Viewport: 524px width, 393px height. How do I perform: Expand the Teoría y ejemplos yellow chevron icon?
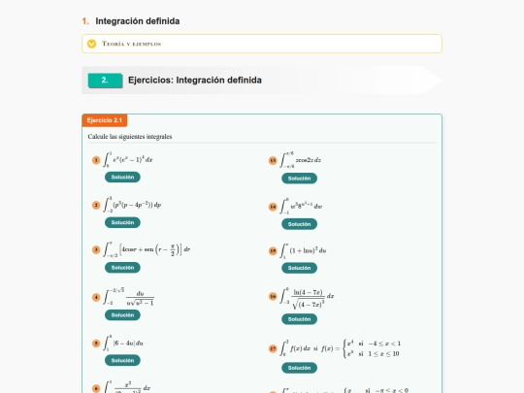pos(91,44)
